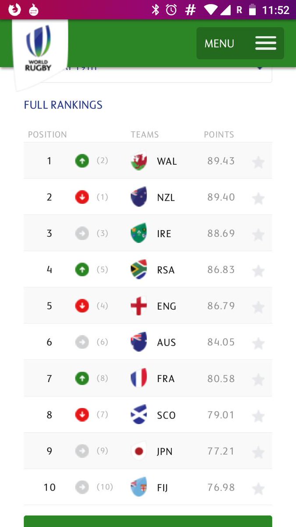Tap the Fiji flag icon
Screen dimensions: 296x527
pyautogui.click(x=139, y=487)
